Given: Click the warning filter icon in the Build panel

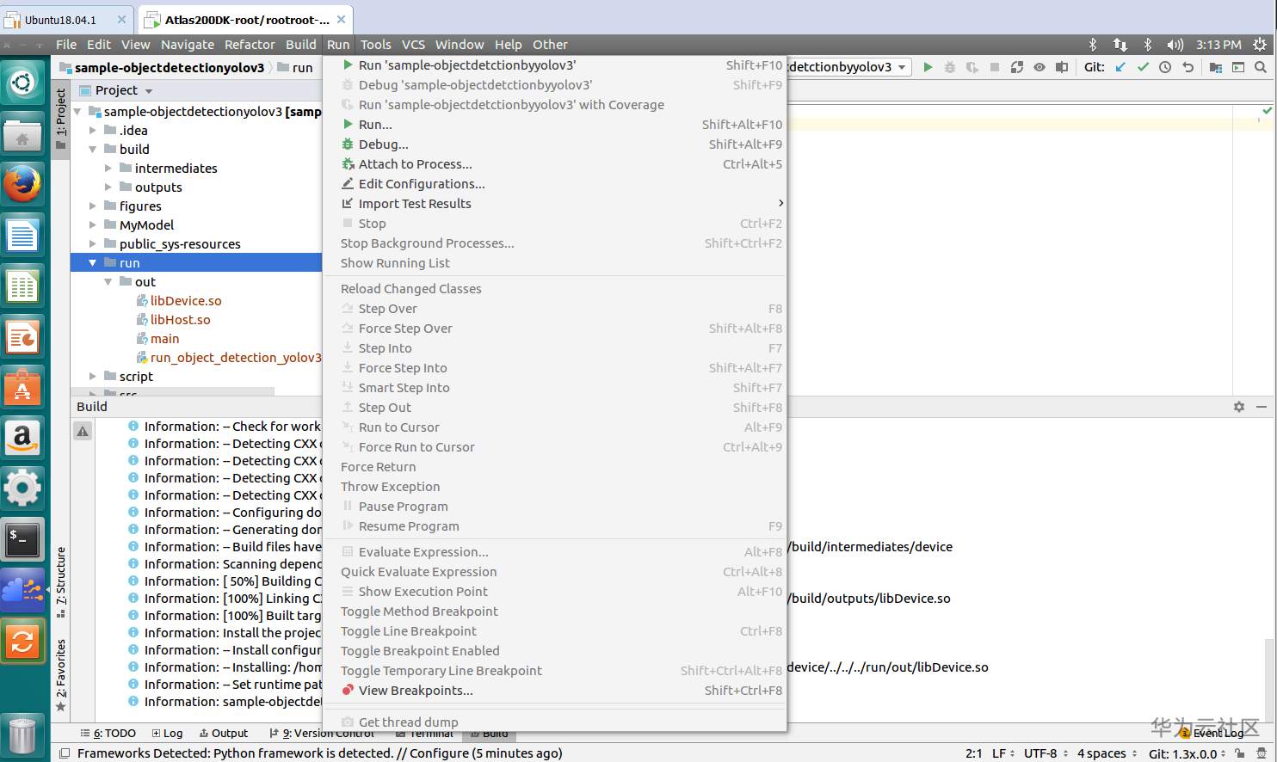Looking at the screenshot, I should click(x=83, y=431).
